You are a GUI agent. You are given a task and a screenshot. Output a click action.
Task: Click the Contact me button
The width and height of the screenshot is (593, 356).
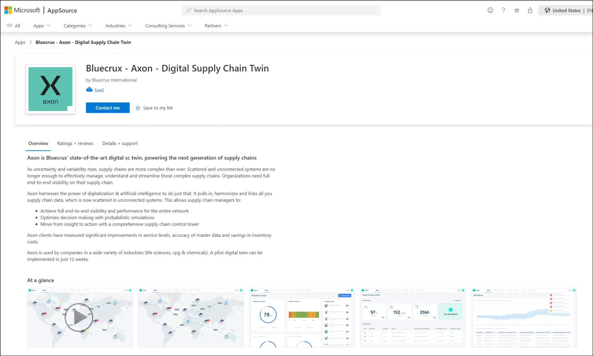coord(108,108)
